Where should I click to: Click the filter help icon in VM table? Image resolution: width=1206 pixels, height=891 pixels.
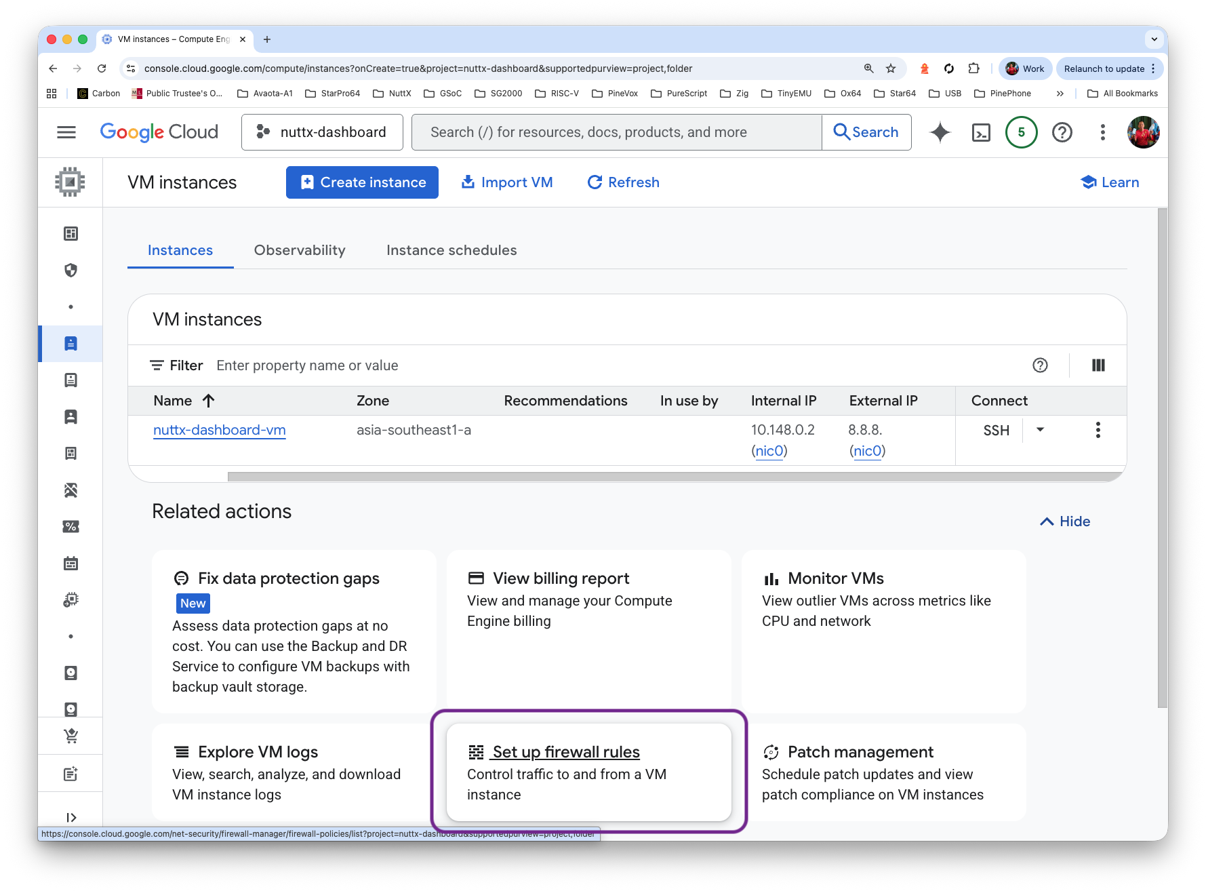1040,365
